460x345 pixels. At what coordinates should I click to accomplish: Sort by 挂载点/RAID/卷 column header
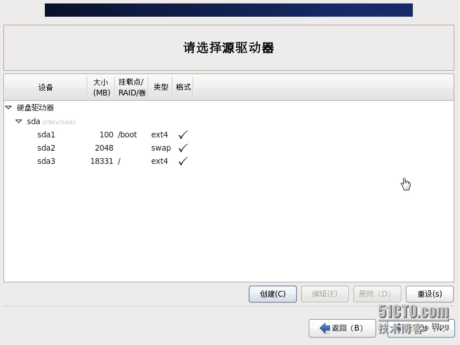click(132, 87)
